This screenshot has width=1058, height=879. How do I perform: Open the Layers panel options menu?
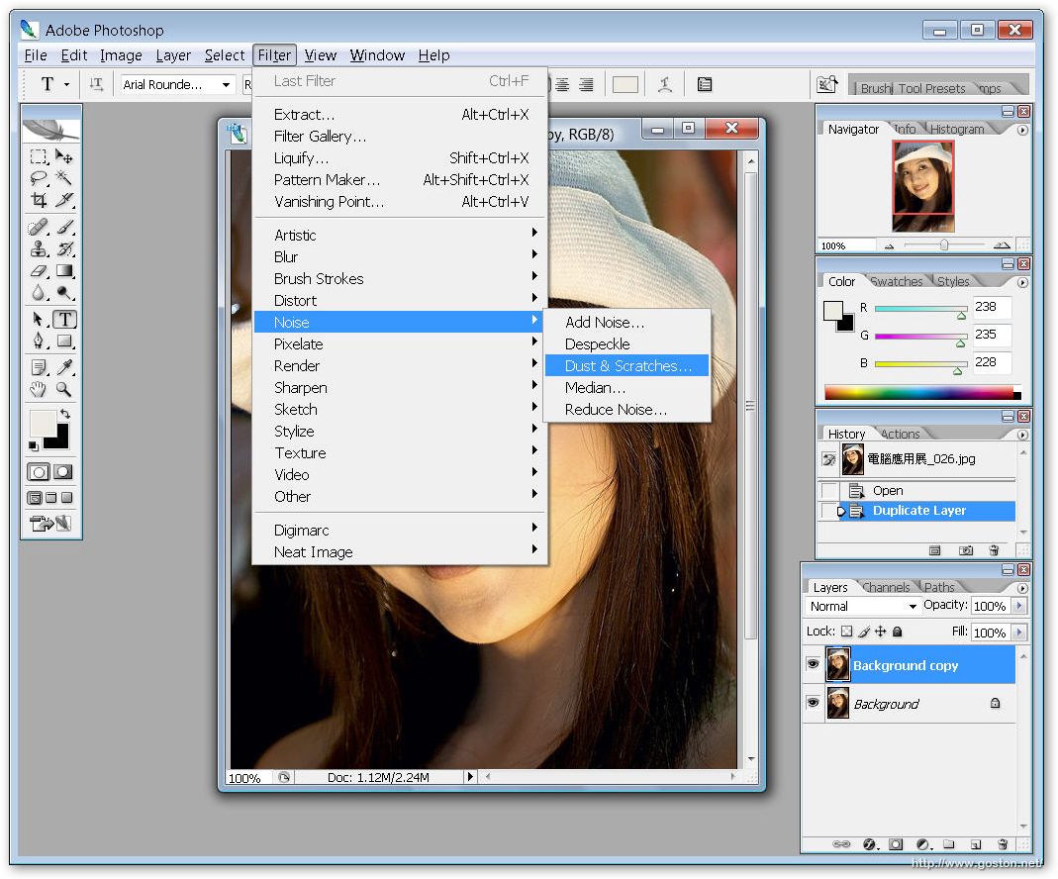(x=1023, y=588)
